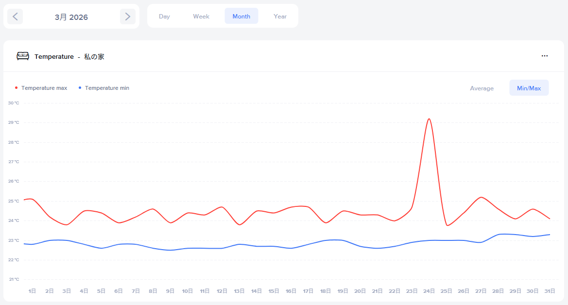This screenshot has width=568, height=305.
Task: Select the Month view tab
Action: pyautogui.click(x=241, y=17)
